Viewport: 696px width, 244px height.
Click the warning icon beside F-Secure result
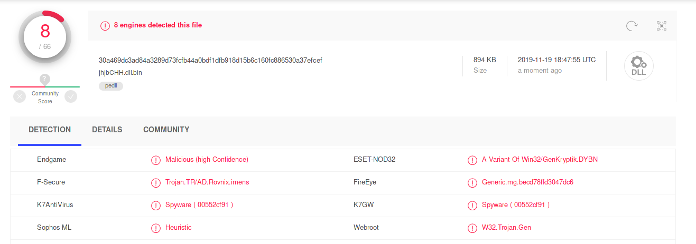tap(155, 182)
